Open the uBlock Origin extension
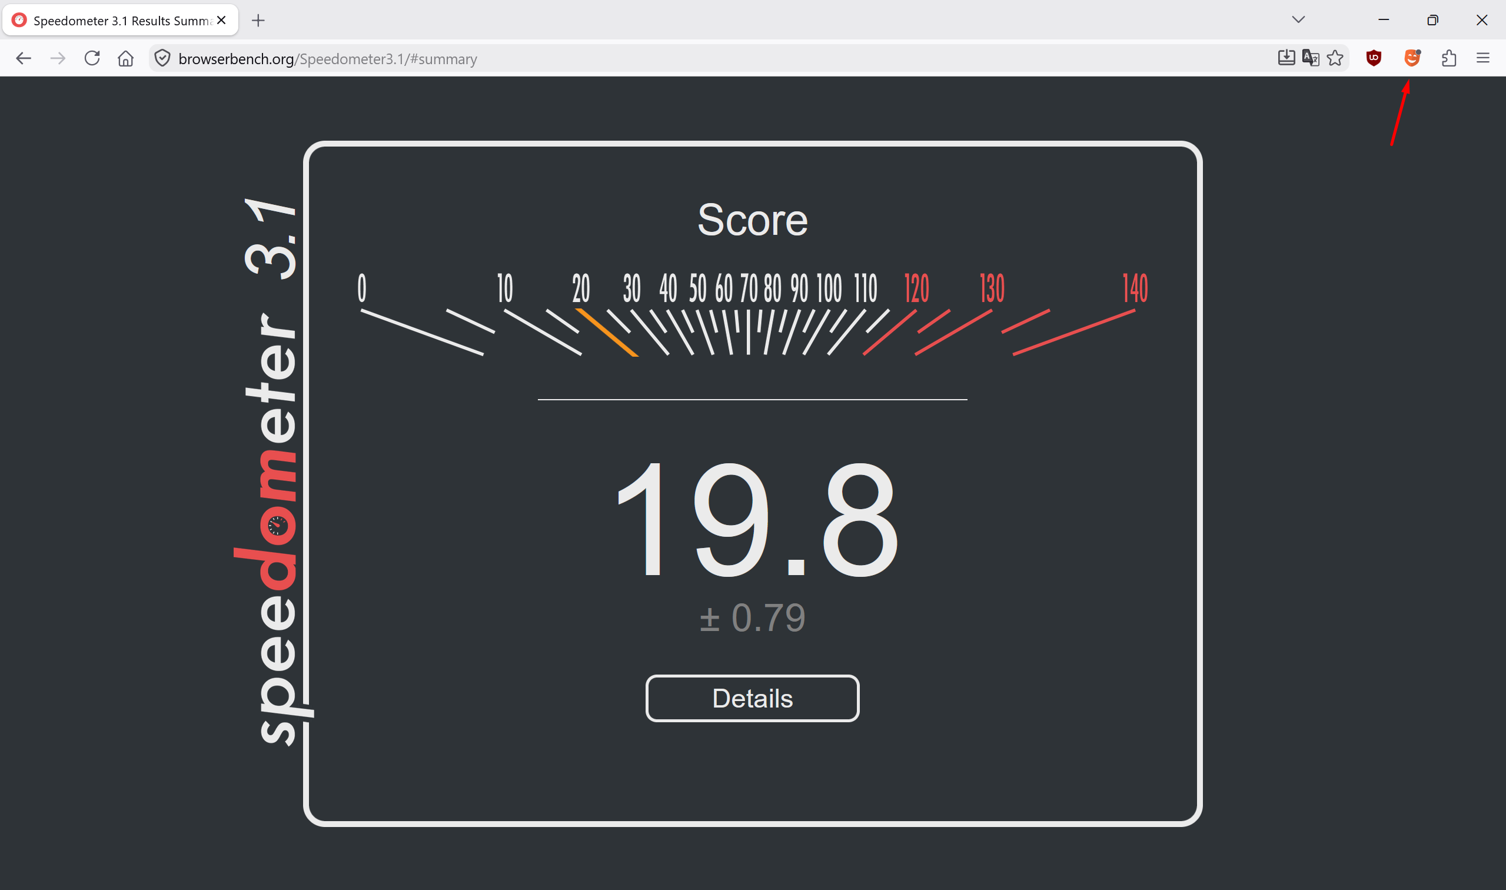This screenshot has width=1506, height=890. [x=1374, y=58]
